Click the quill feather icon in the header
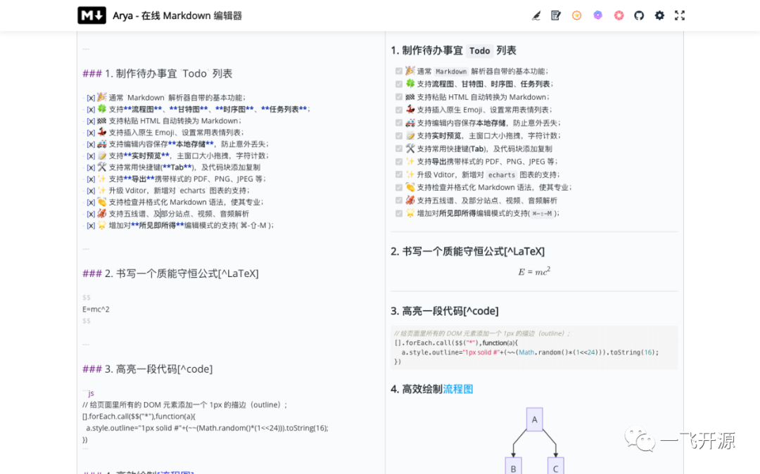760x474 pixels. 536,15
